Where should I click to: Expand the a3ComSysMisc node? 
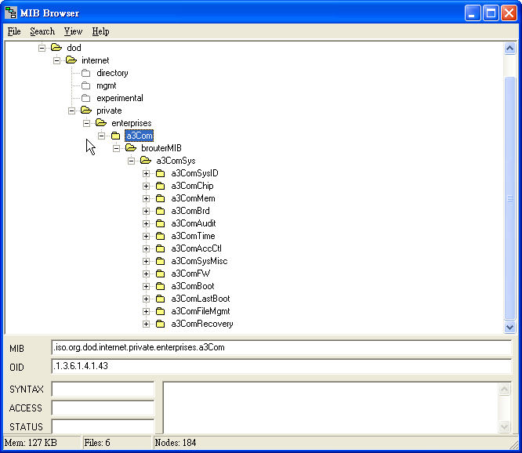146,261
